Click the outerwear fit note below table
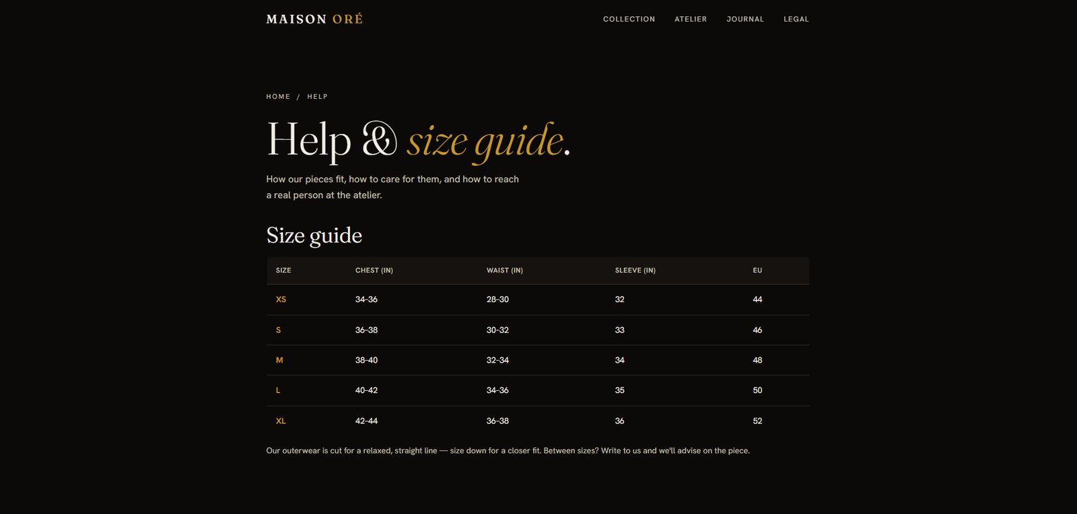Viewport: 1077px width, 514px height. coord(508,451)
